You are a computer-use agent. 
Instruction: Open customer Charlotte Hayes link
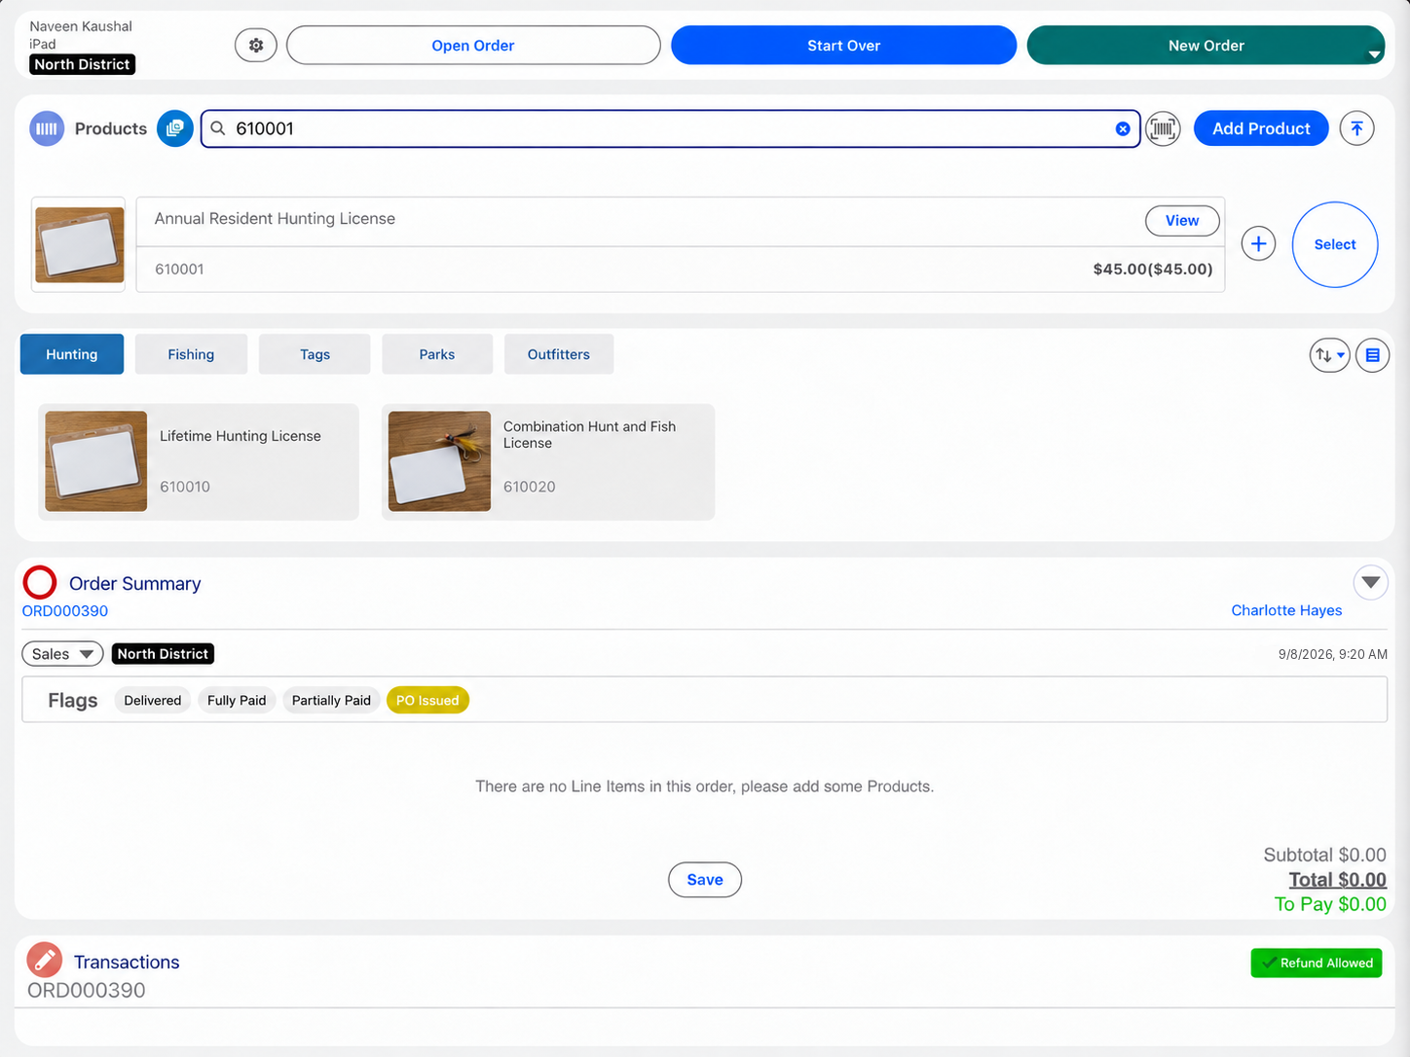click(x=1286, y=610)
